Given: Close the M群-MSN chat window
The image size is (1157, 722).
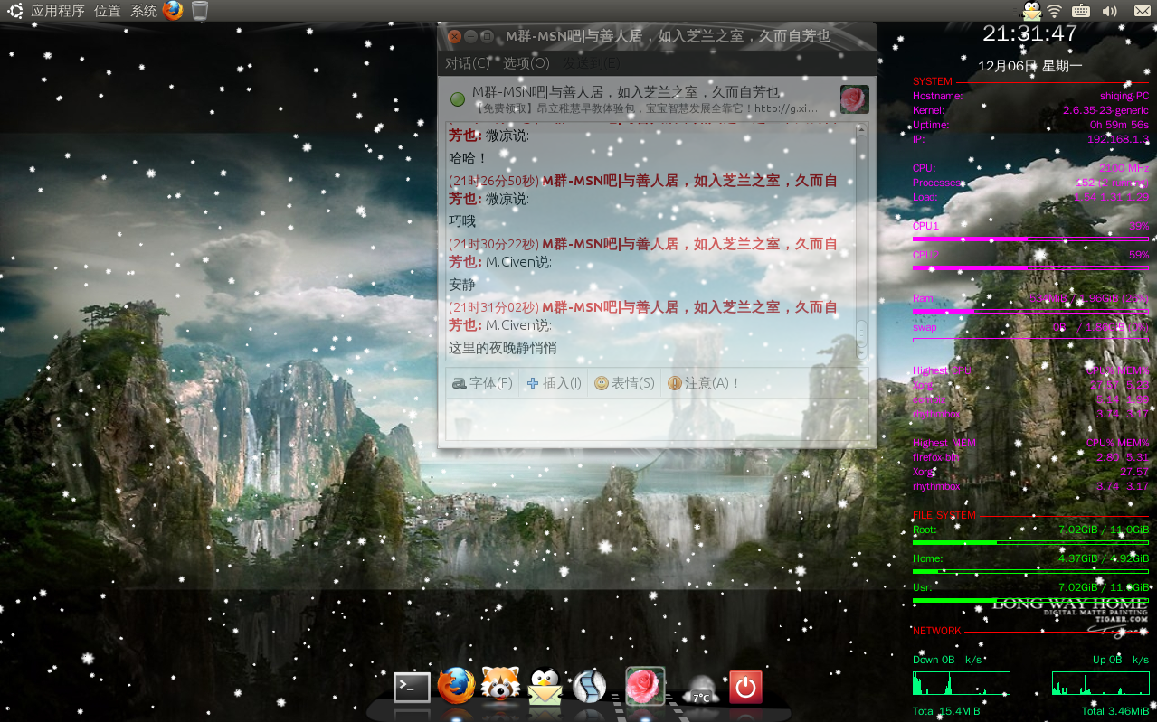Looking at the screenshot, I should pos(455,37).
